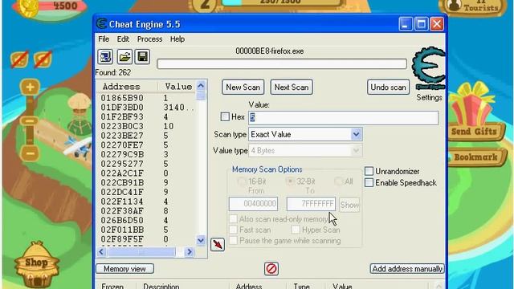The image size is (514, 289).
Task: Click the horizontal scrollbar right arrow
Action: pyautogui.click(x=190, y=252)
